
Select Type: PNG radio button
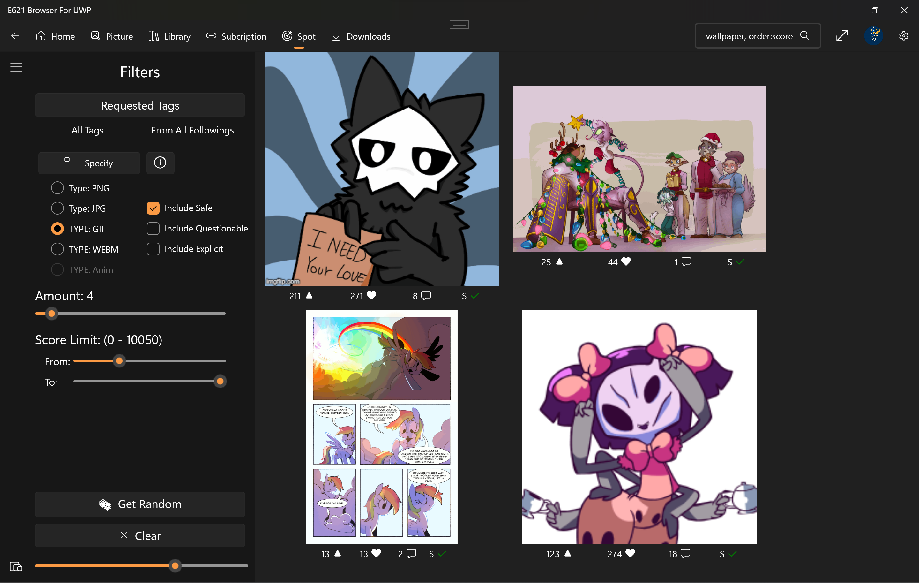point(57,188)
